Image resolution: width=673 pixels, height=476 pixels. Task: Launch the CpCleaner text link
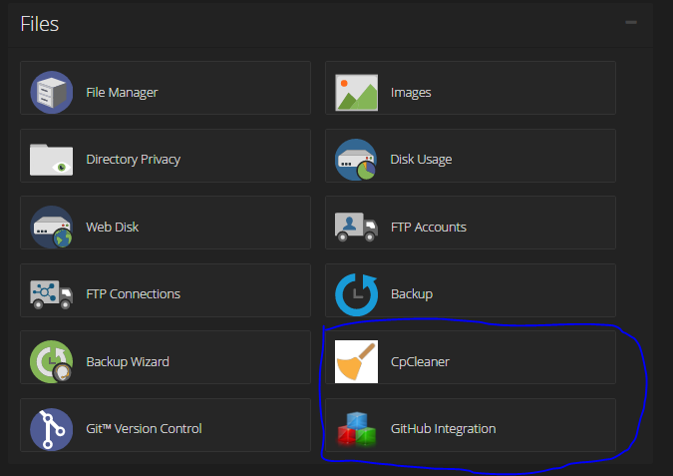click(420, 361)
